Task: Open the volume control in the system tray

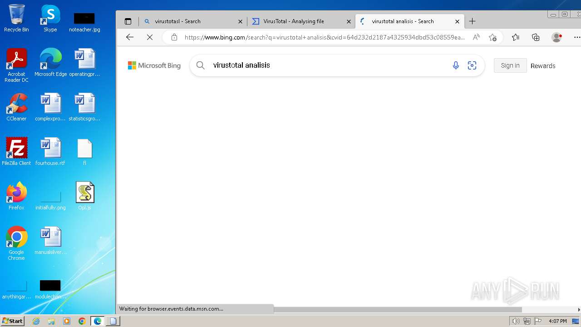Action: [516, 321]
